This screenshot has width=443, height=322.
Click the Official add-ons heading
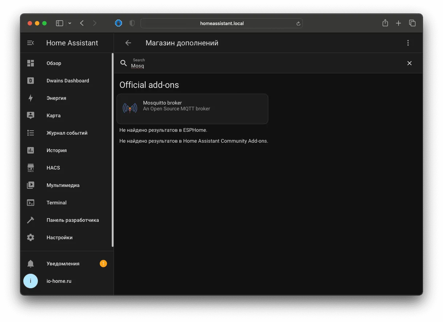pyautogui.click(x=149, y=85)
